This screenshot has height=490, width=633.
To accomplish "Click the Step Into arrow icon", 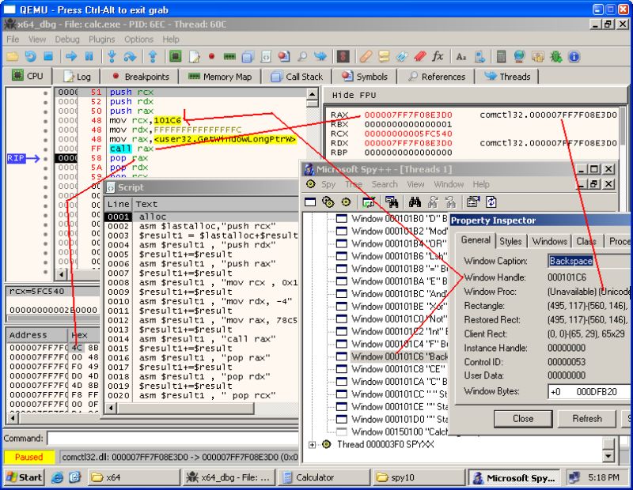I will 111,57.
